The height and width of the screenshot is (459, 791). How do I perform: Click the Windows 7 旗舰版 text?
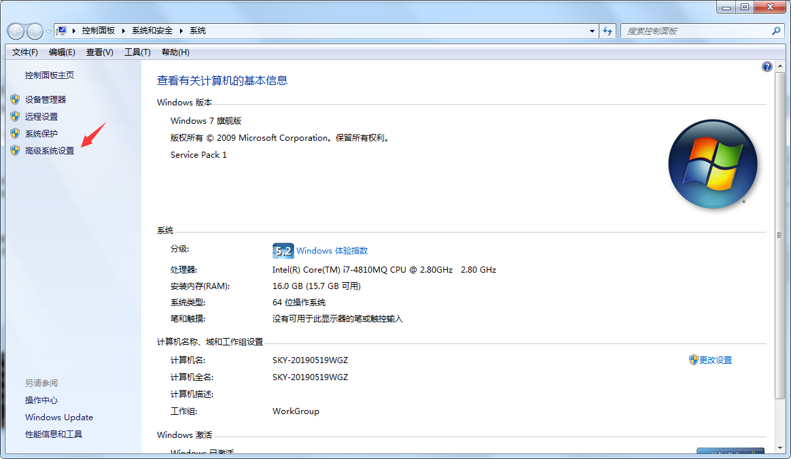coord(206,120)
